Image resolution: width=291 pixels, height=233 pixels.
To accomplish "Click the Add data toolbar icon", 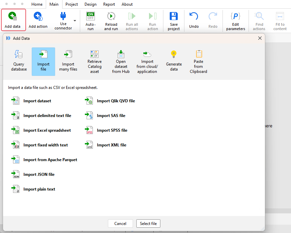I will pos(13,16).
